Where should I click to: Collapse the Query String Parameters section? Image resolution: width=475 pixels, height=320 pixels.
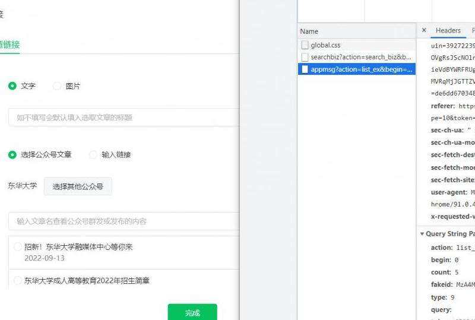pyautogui.click(x=422, y=234)
